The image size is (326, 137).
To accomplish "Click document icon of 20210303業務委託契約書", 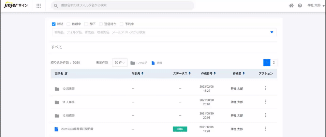I will [x=56, y=129].
